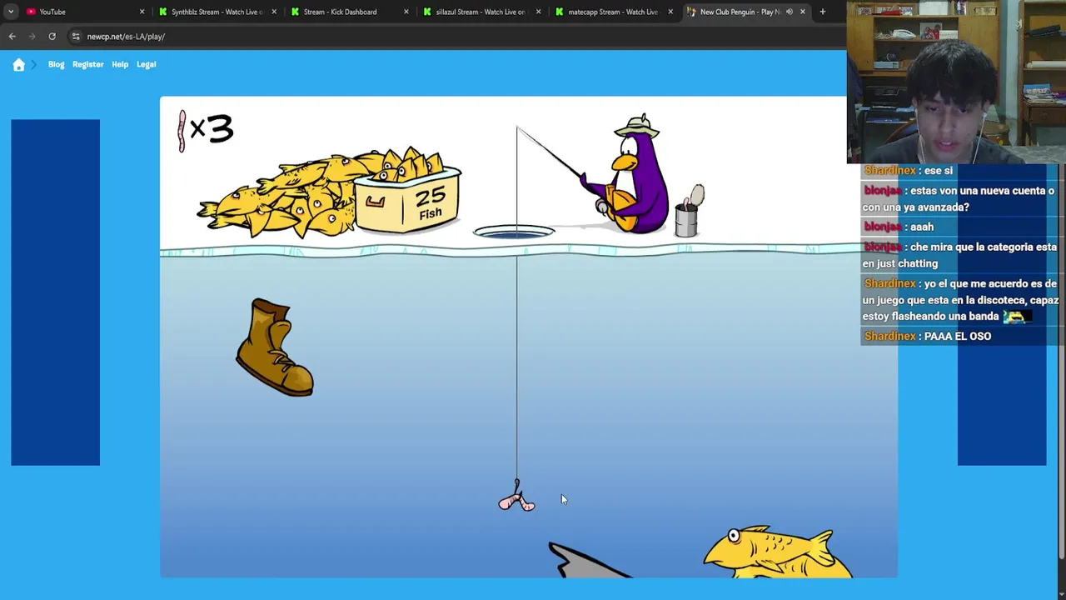Click the brown boot underwater
1066x600 pixels.
[274, 347]
